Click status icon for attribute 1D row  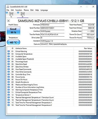[8, 105]
